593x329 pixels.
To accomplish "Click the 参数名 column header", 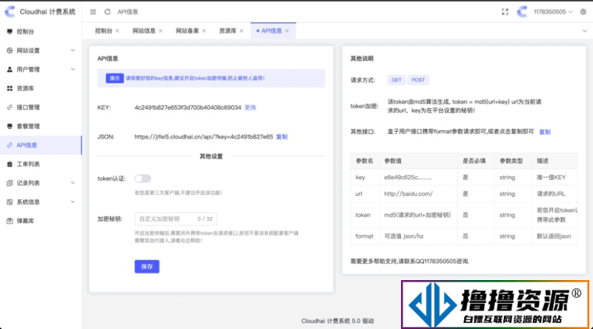I will [365, 161].
